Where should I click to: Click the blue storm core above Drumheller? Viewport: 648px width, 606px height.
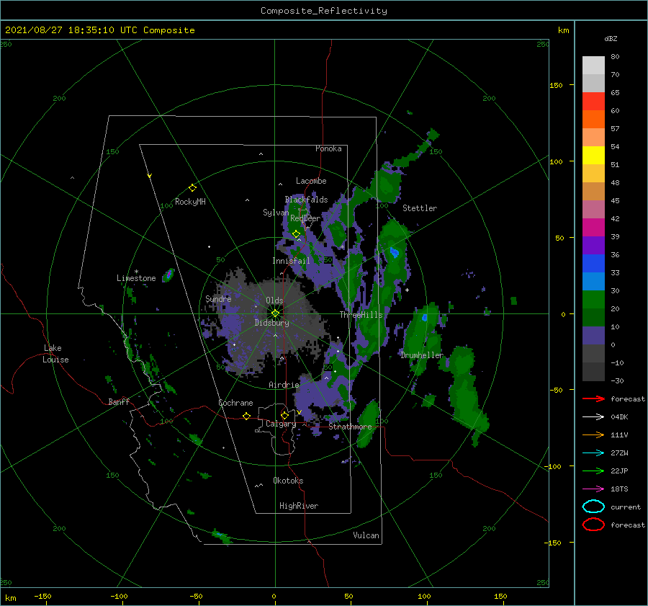point(424,318)
